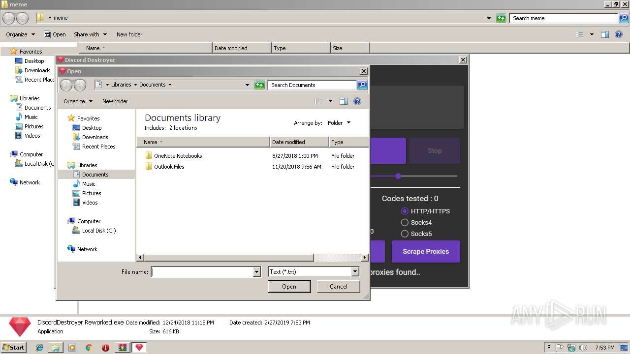This screenshot has width=630, height=354.
Task: Click the Opera taskbar icon
Action: (x=105, y=348)
